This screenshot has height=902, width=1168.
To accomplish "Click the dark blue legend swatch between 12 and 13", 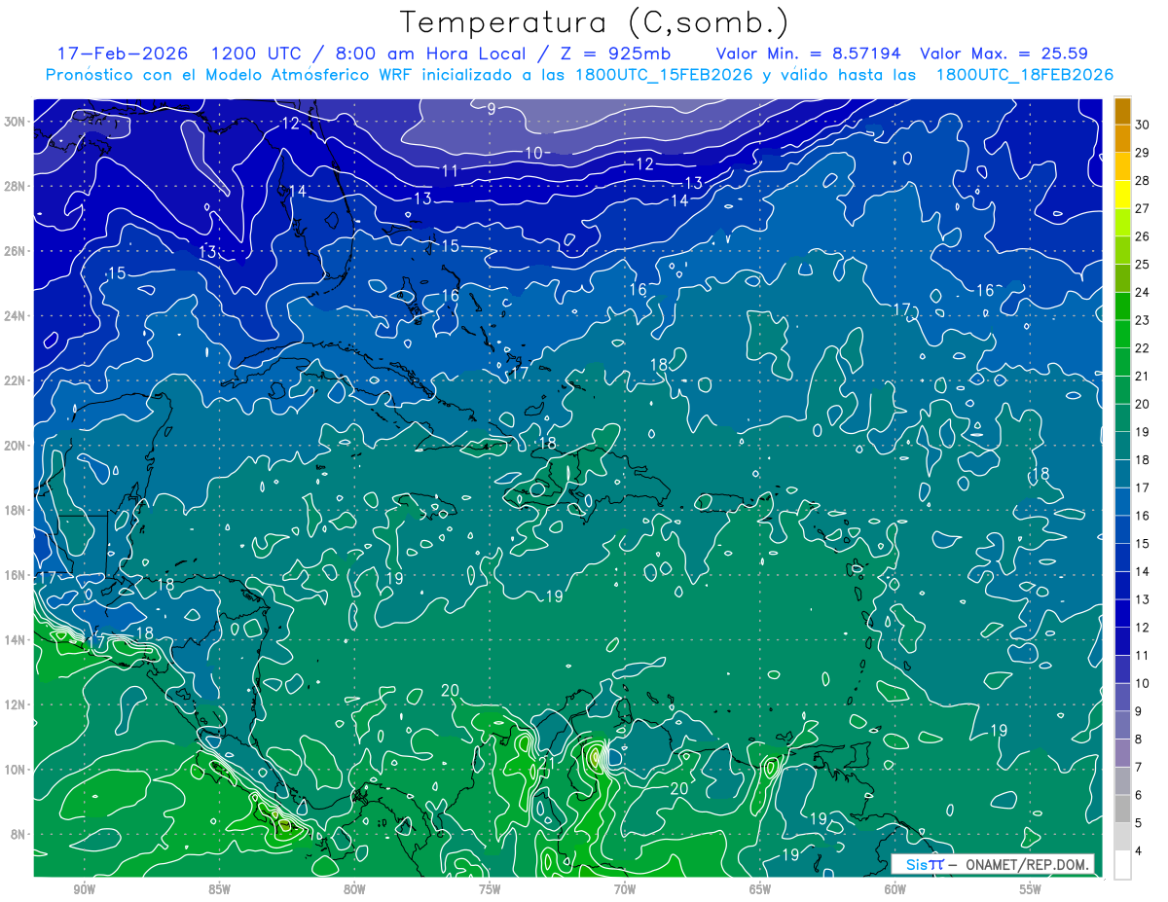I will [x=1122, y=613].
